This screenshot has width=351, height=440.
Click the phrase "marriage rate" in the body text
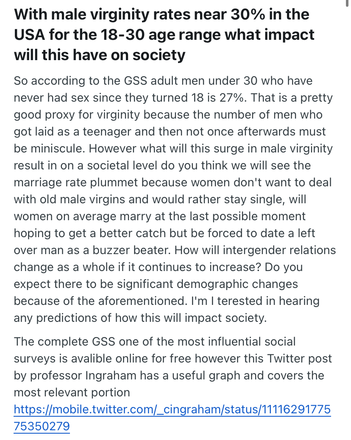(50, 183)
